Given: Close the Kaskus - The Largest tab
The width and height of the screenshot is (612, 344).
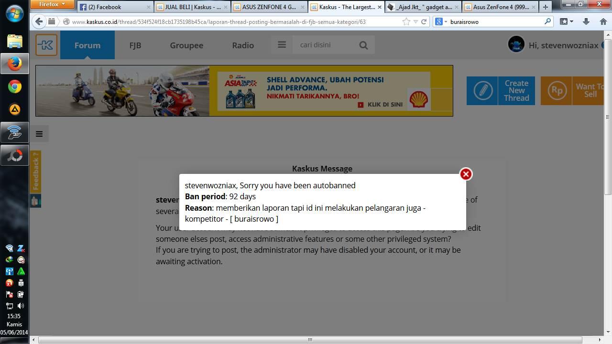Looking at the screenshot, I should (x=380, y=7).
